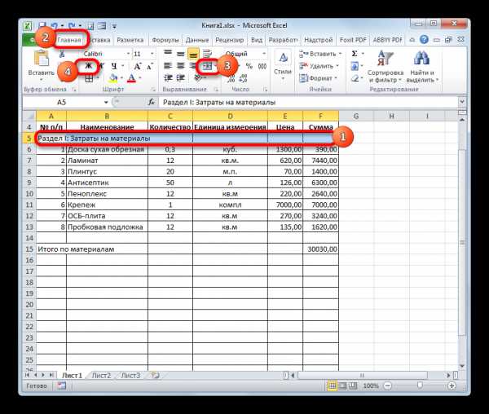This screenshot has height=414, width=489.
Task: Open the cell Styles (Стили) gallery
Action: point(283,64)
